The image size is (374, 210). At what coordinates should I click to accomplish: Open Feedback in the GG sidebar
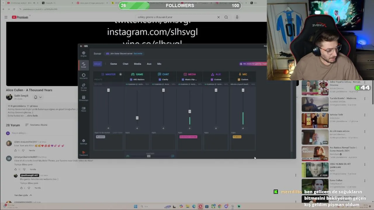tap(84, 153)
